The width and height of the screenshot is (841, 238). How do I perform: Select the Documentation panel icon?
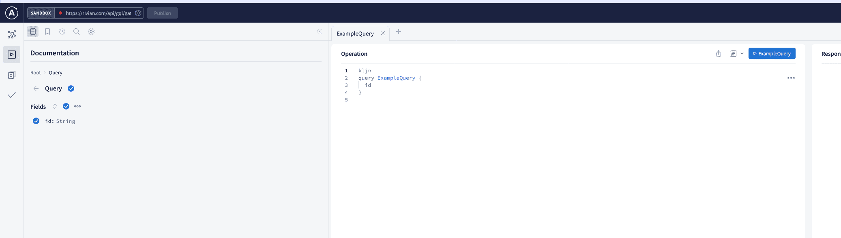point(33,32)
